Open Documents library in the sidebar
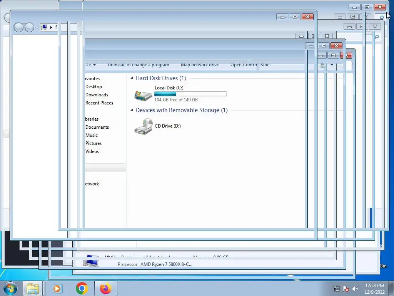 (97, 127)
